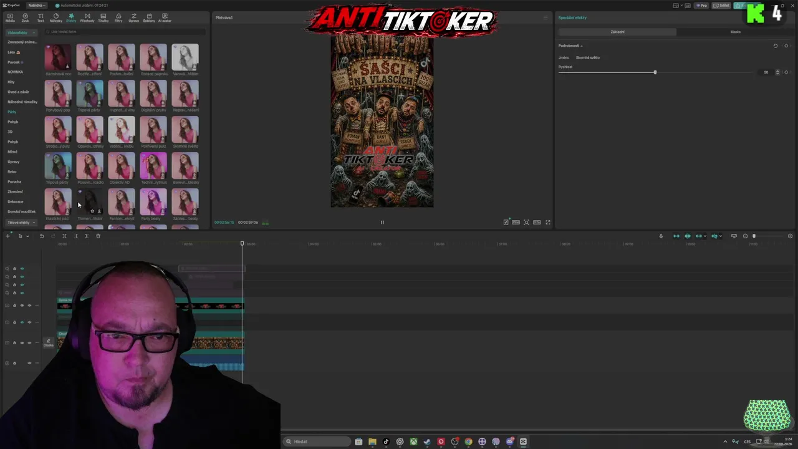Toggle the main track magnet snapping
This screenshot has height=449, width=798.
coord(676,236)
